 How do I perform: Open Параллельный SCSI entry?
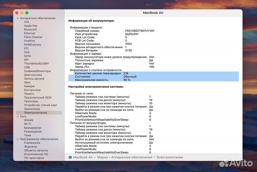tap(38, 98)
